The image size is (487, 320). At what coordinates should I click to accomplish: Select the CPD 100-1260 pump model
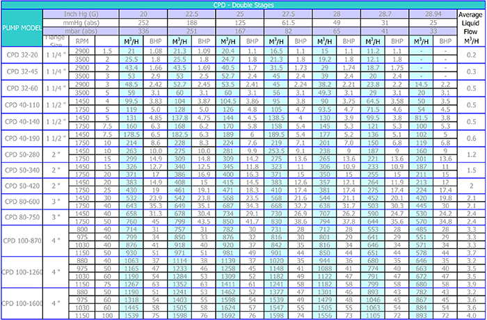(x=22, y=273)
